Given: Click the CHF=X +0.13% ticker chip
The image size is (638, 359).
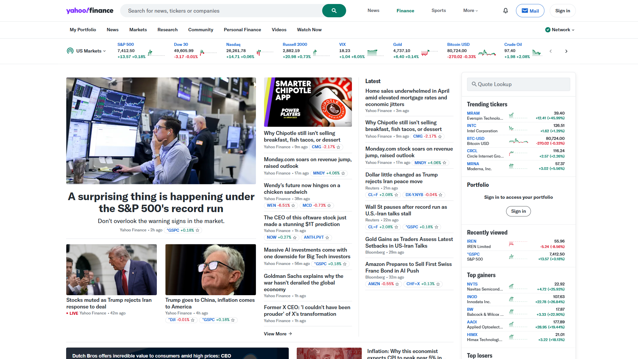Looking at the screenshot, I should [423, 284].
